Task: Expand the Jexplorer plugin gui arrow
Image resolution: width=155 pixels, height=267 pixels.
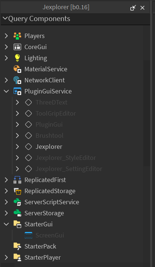Action: pos(17,147)
